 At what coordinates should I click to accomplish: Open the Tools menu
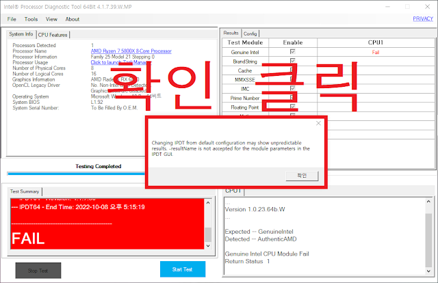click(31, 19)
